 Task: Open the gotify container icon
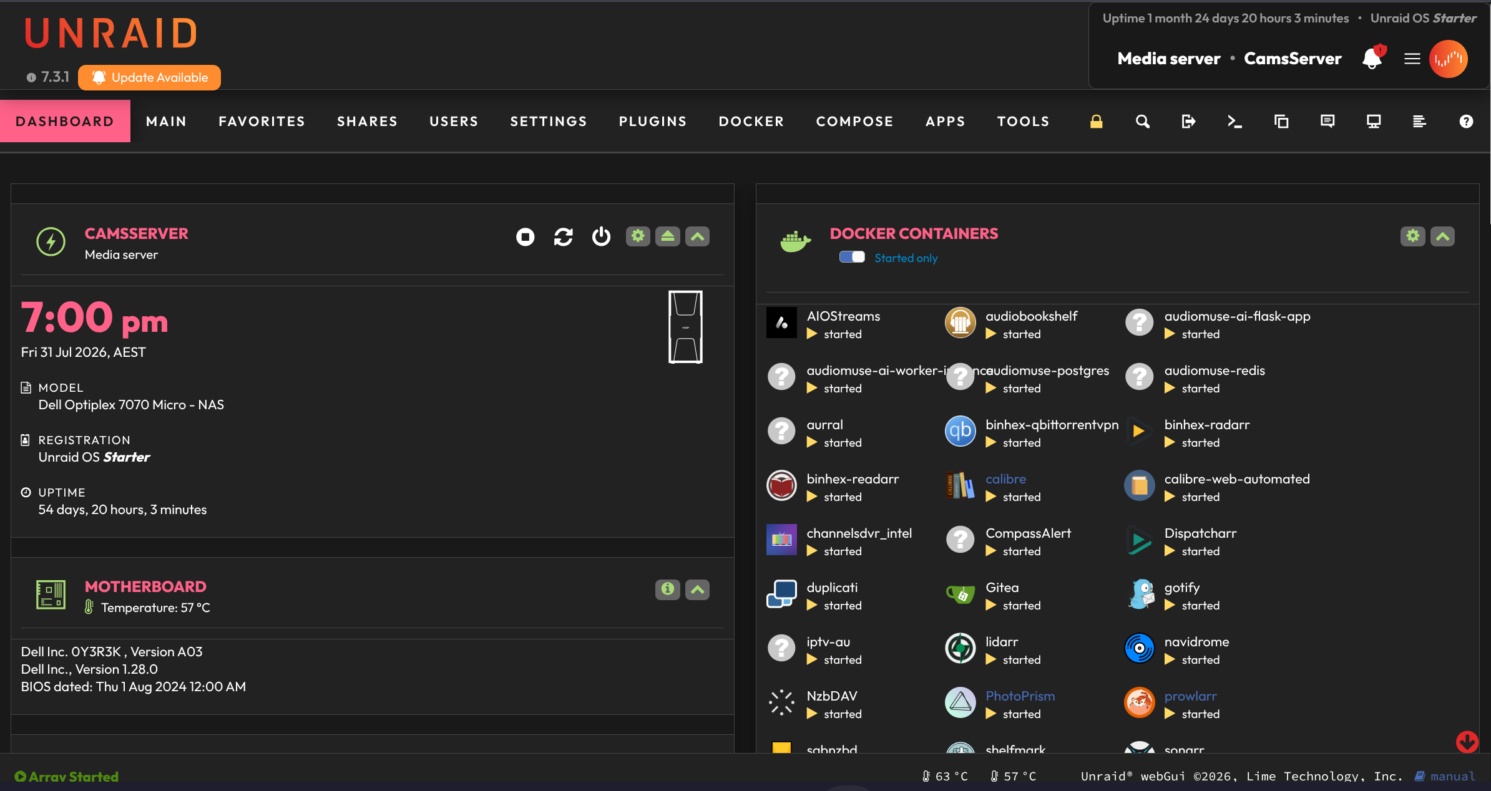coord(1140,594)
